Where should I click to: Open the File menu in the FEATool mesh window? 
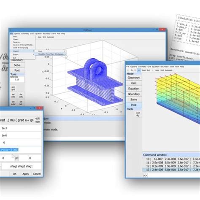tap(11, 34)
